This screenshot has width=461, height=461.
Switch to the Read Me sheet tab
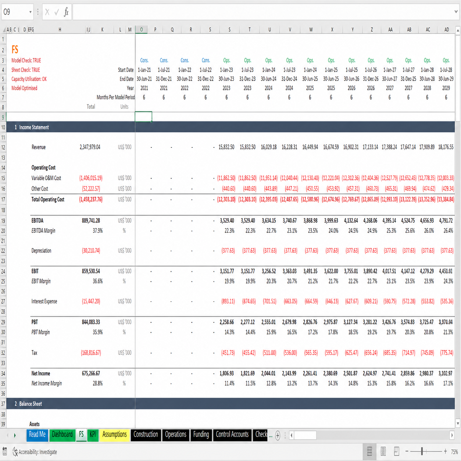click(x=37, y=435)
